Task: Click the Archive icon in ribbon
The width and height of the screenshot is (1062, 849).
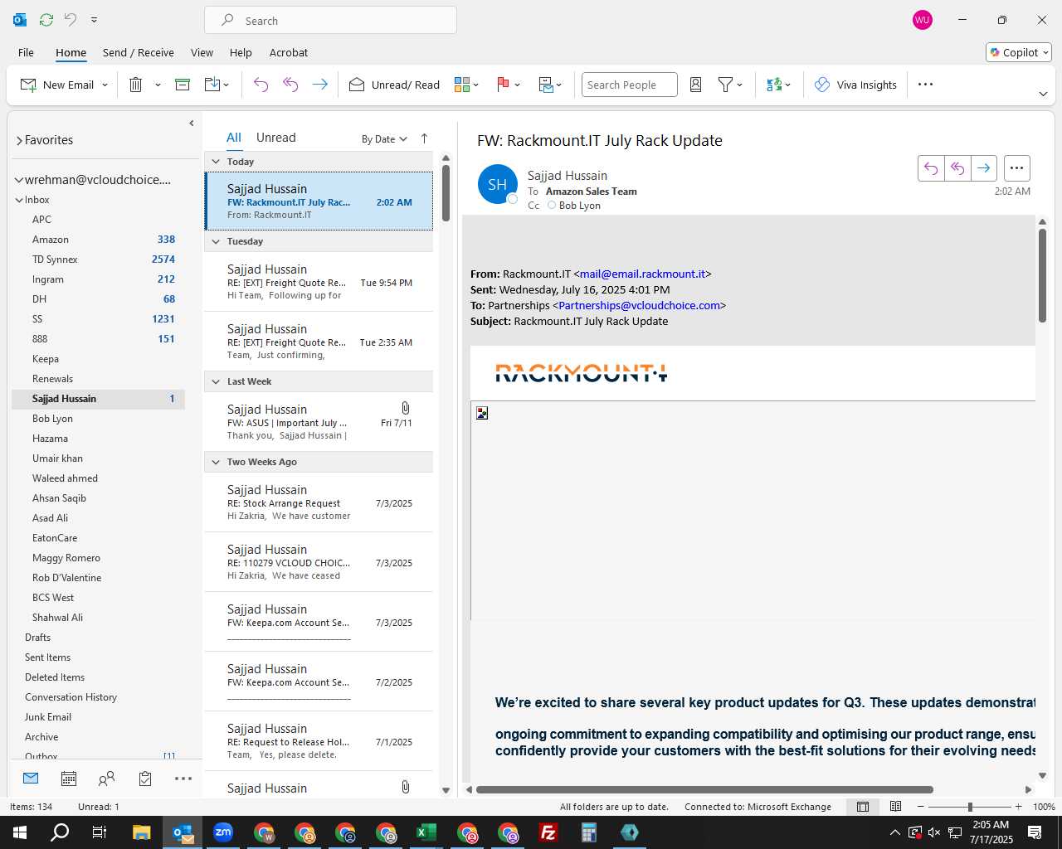Action: coord(183,85)
